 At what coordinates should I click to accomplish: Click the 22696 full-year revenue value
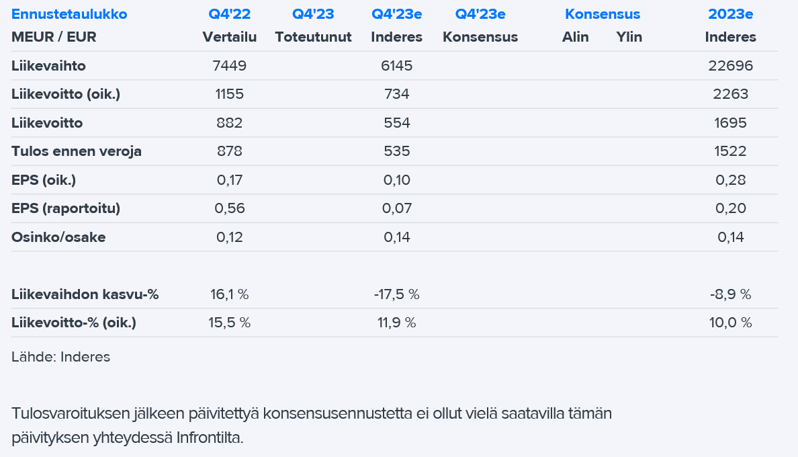coord(731,66)
